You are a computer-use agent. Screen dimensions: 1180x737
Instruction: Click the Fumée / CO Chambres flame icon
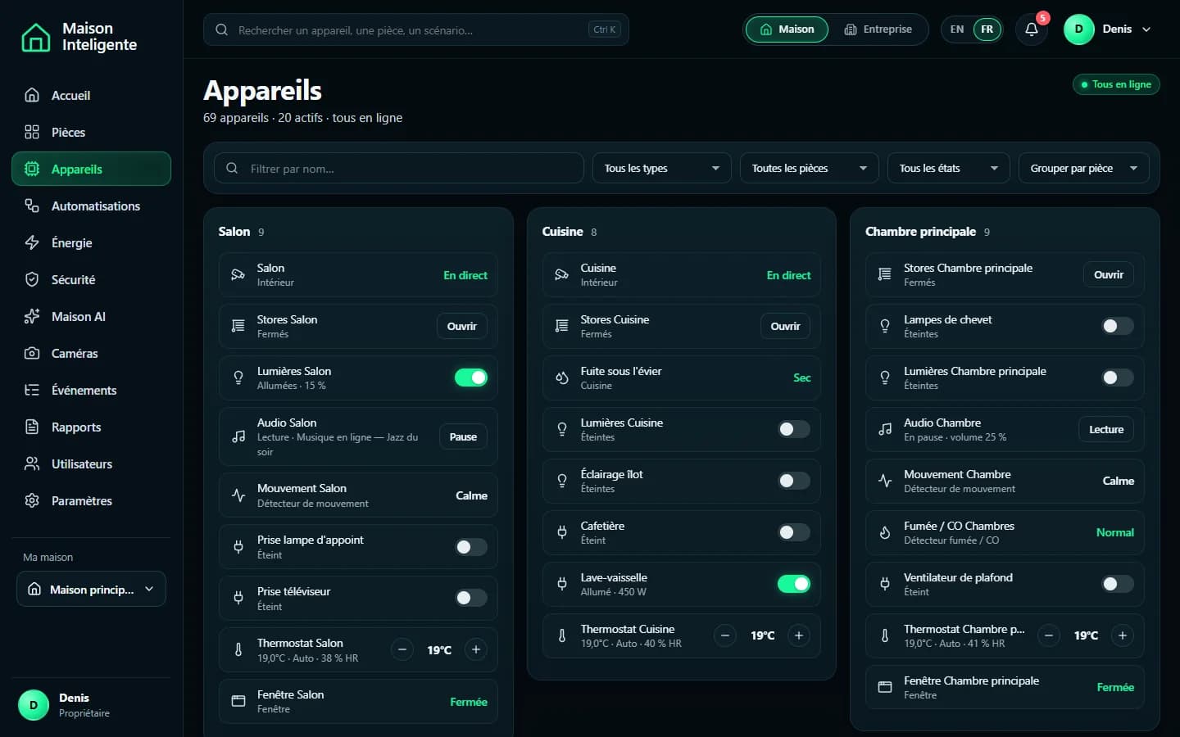(x=885, y=532)
